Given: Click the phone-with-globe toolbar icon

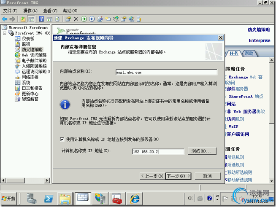Looking at the screenshot, I should [116, 19].
